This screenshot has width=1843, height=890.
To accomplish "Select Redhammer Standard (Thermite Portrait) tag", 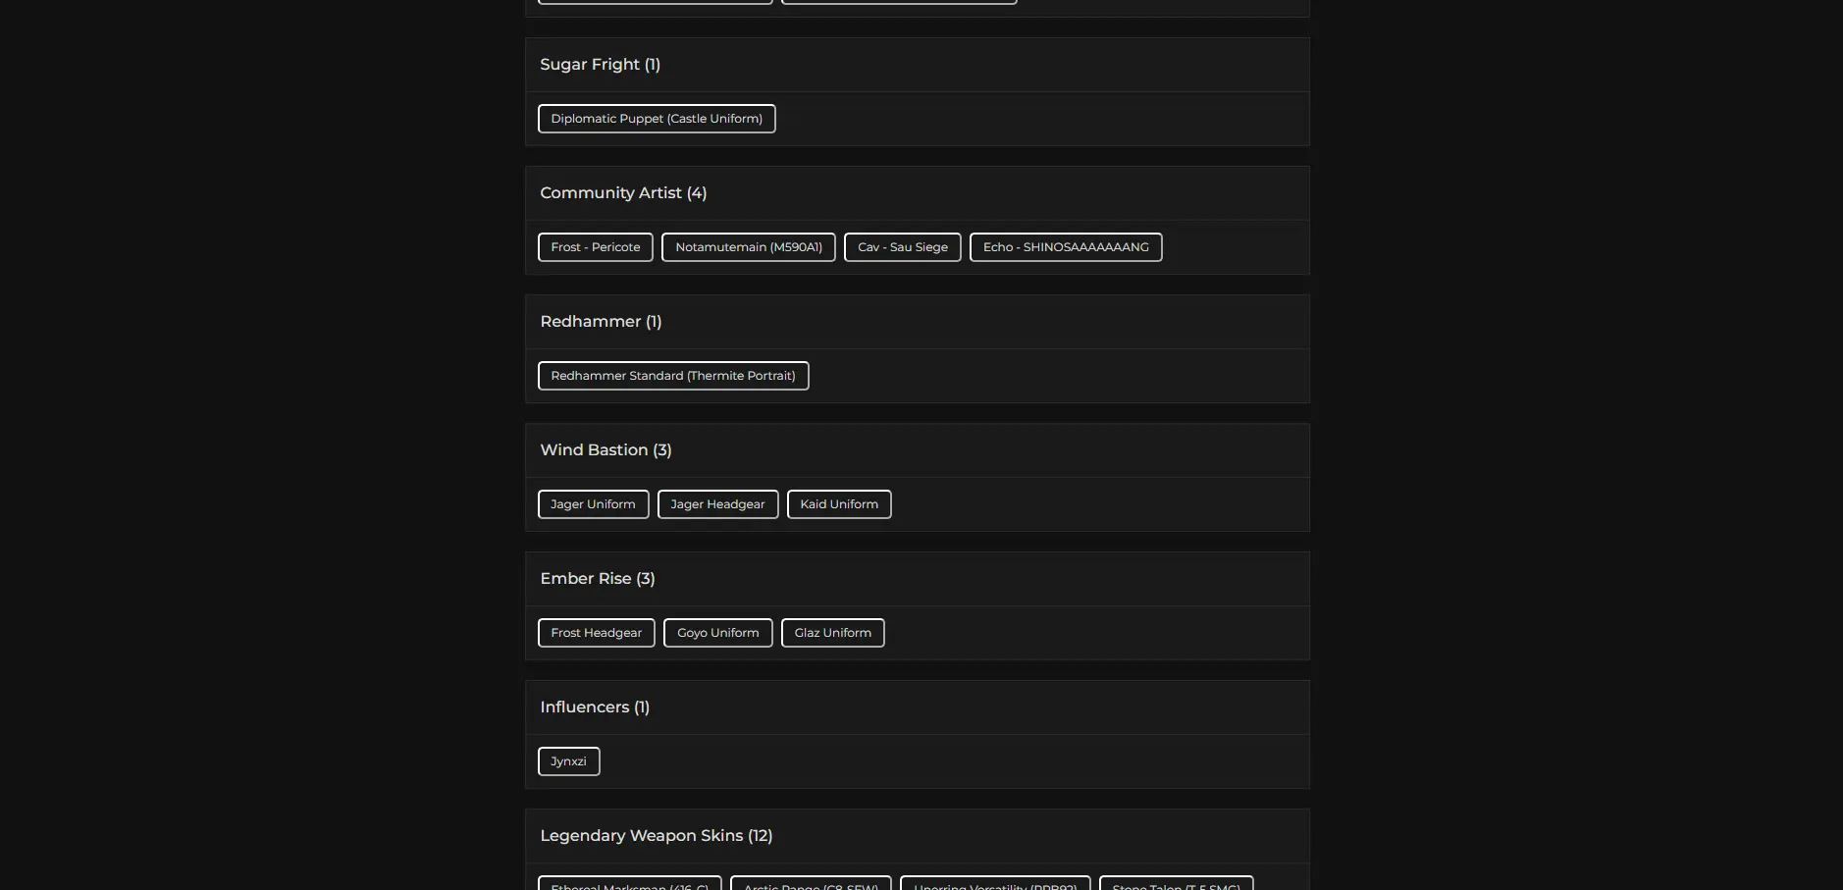I will pos(673,376).
